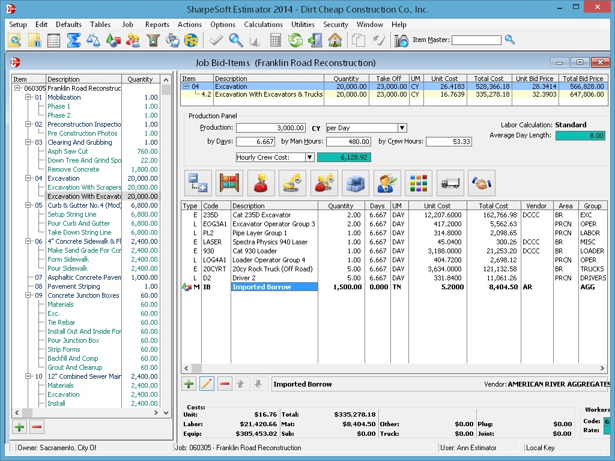
Task: Click the excavator equipment icon in the detail panel
Action: (292, 183)
